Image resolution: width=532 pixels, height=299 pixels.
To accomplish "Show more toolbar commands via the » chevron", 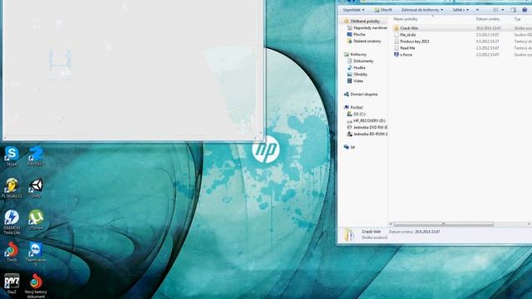I will pyautogui.click(x=477, y=10).
